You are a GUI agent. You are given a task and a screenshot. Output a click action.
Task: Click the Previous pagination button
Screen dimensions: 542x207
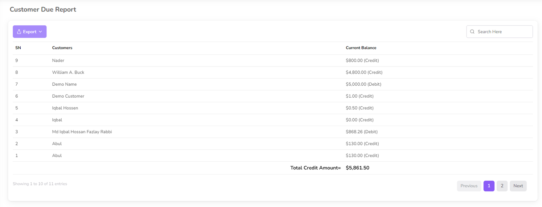[469, 186]
